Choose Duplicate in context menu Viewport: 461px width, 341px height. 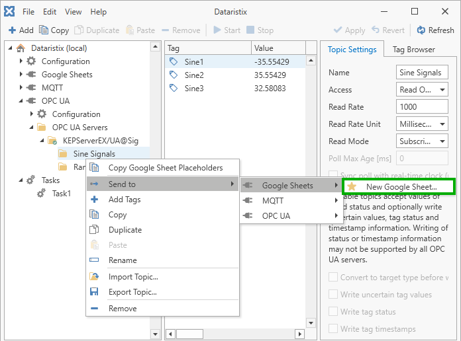162,230
